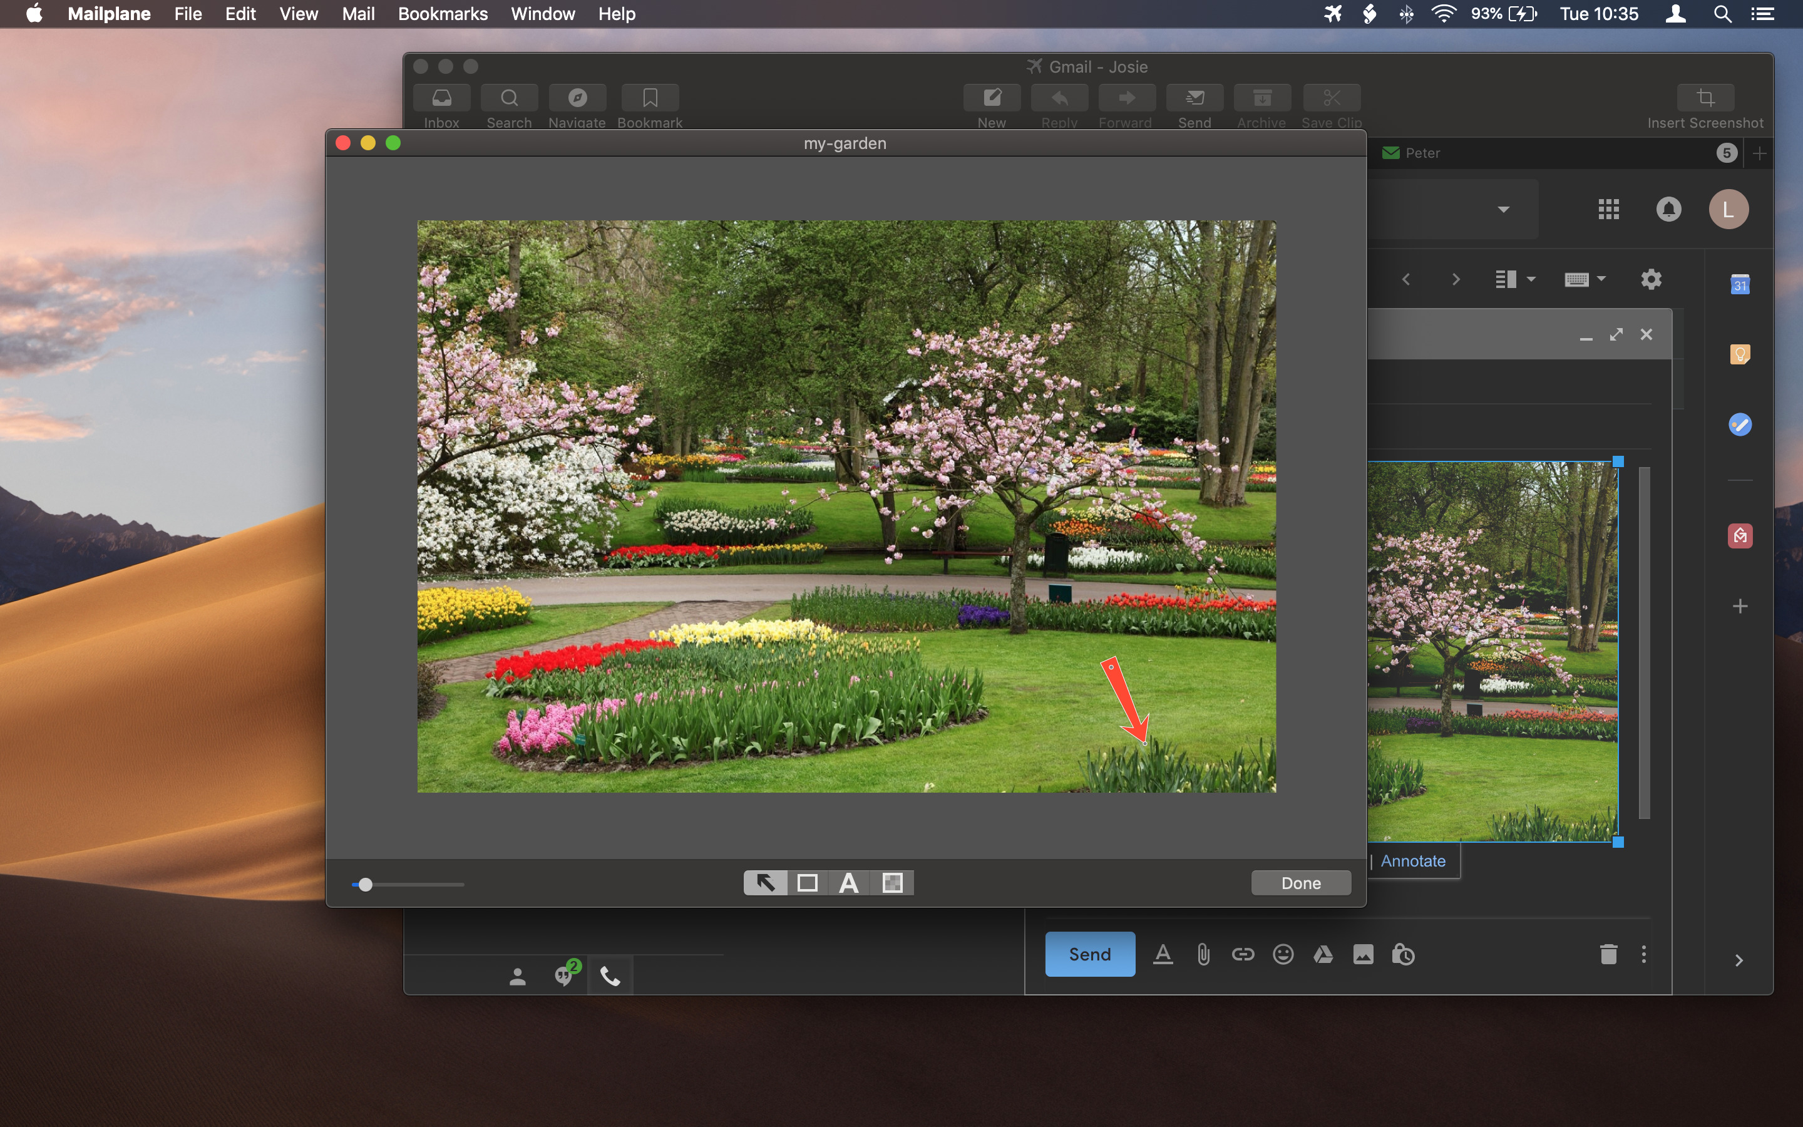Click the delete trash icon in compose bar
Viewport: 1803px width, 1127px height.
(1608, 954)
